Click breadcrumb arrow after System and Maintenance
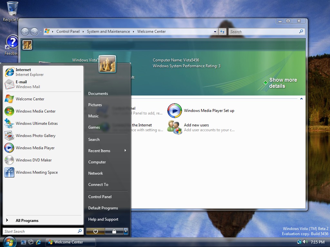This screenshot has height=247, width=330. [133, 32]
